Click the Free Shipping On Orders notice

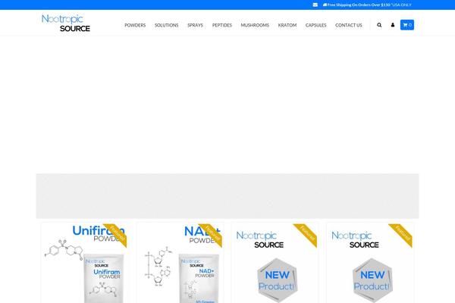click(367, 5)
